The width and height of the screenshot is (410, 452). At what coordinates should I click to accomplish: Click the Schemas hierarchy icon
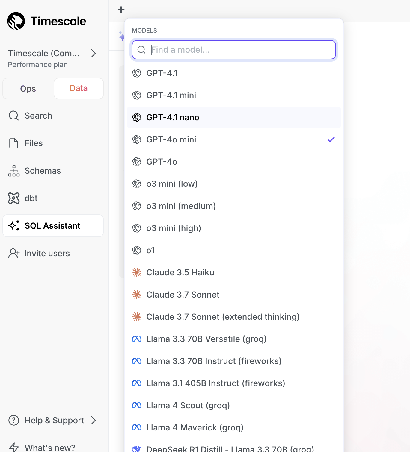coord(14,171)
